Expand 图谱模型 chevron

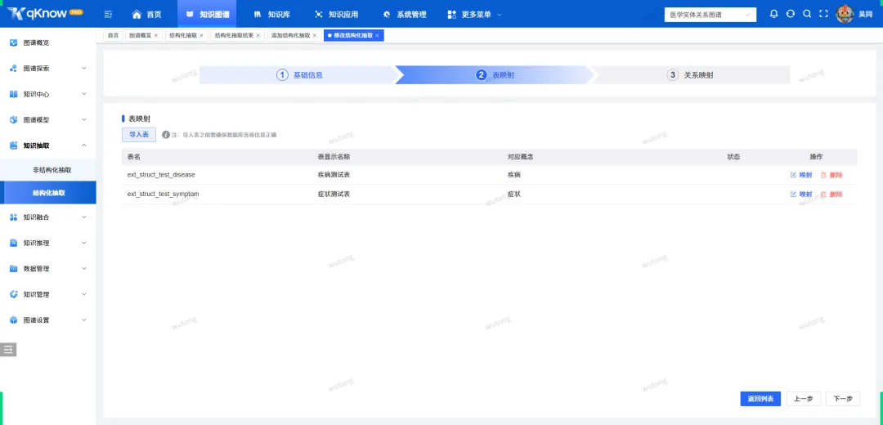click(x=84, y=120)
